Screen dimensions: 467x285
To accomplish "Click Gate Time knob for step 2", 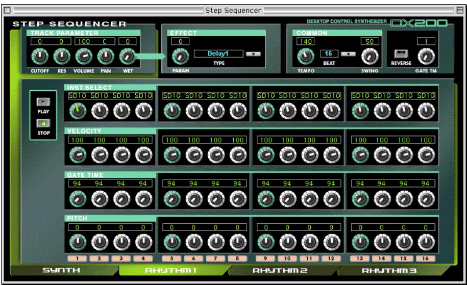I will (x=100, y=199).
